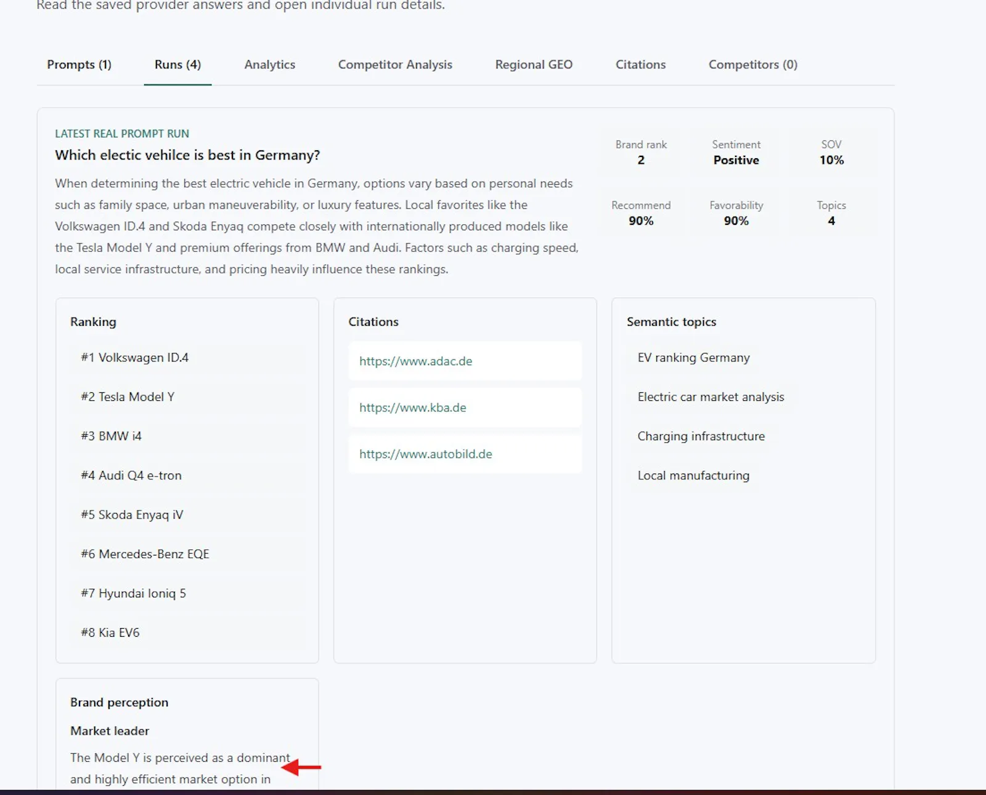986x795 pixels.
Task: Click the Brand rank value 2
Action: (x=641, y=160)
